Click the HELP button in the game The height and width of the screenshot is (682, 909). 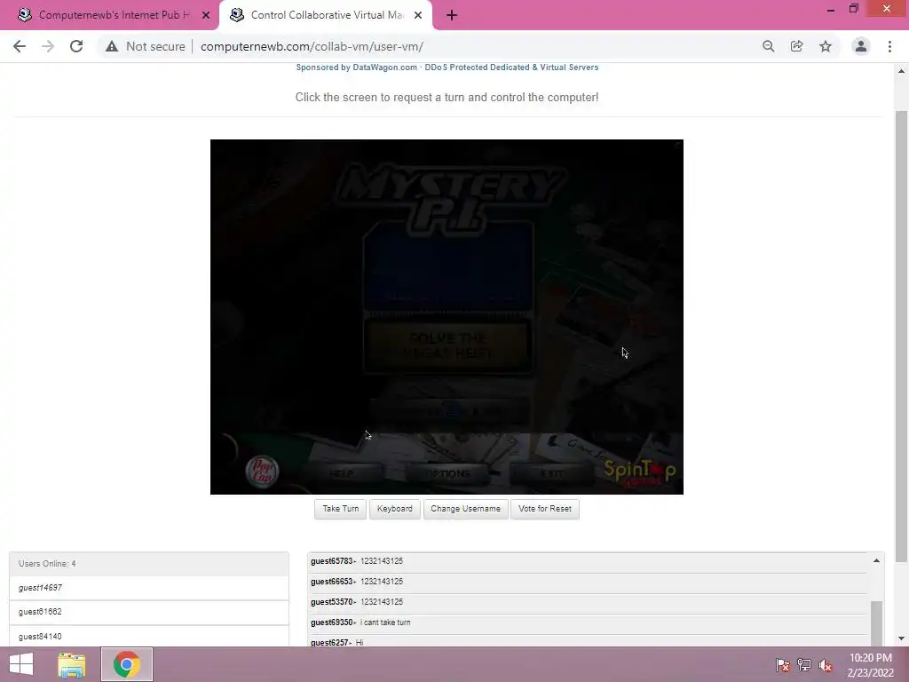click(x=342, y=474)
